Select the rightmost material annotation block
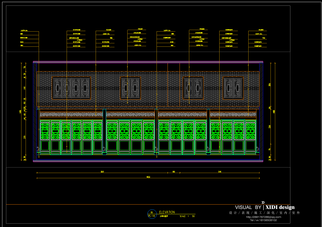Screen dimensions: 322x227 pyautogui.click(x=257, y=39)
